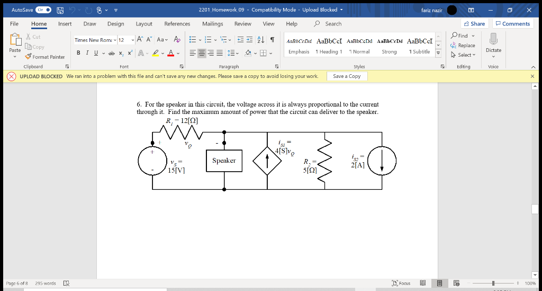Toggle Italic formatting
This screenshot has height=291, width=542.
pyautogui.click(x=87, y=53)
